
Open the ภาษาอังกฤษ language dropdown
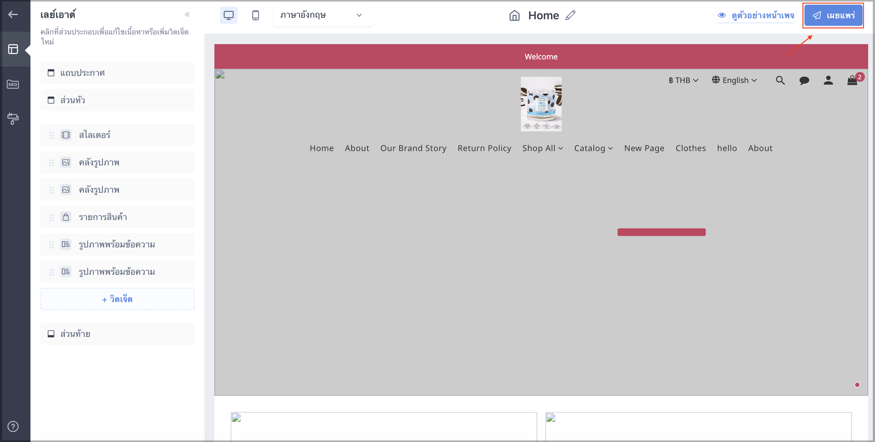[323, 15]
